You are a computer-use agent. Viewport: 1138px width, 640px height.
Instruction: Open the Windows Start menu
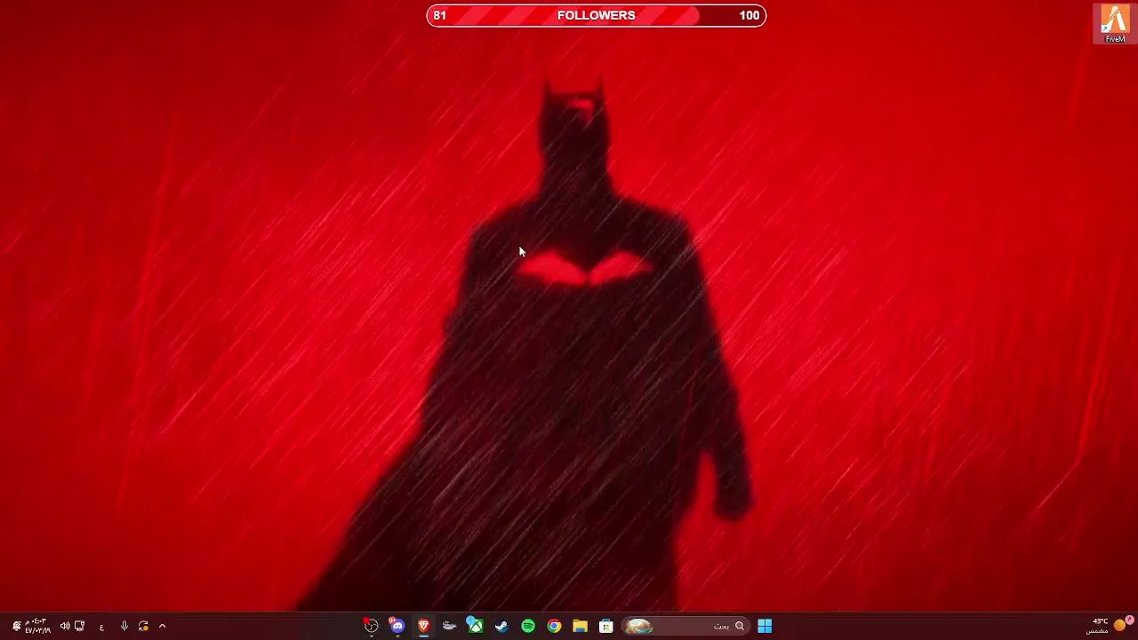tap(765, 626)
